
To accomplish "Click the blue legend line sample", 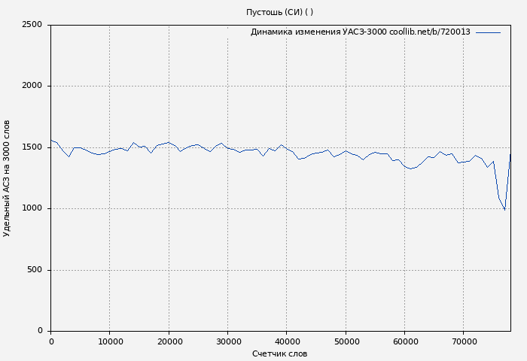I will tap(488, 32).
